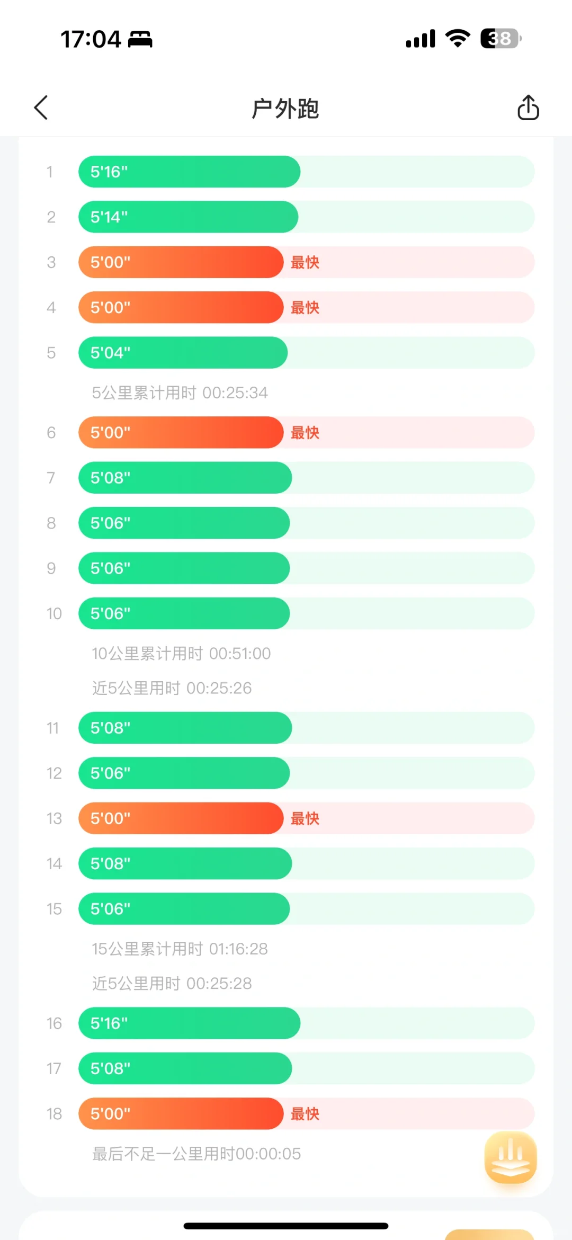Tap the fastest label on kilometer 3
Image resolution: width=572 pixels, height=1240 pixels.
(x=305, y=262)
